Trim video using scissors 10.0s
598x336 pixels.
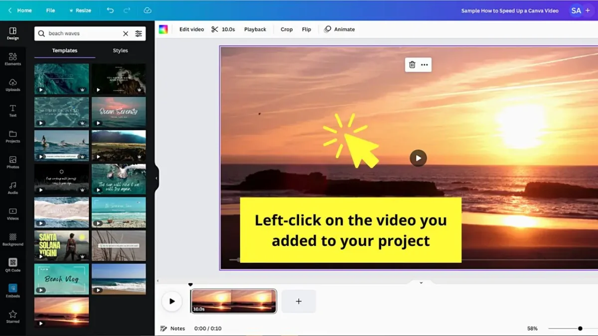click(223, 29)
